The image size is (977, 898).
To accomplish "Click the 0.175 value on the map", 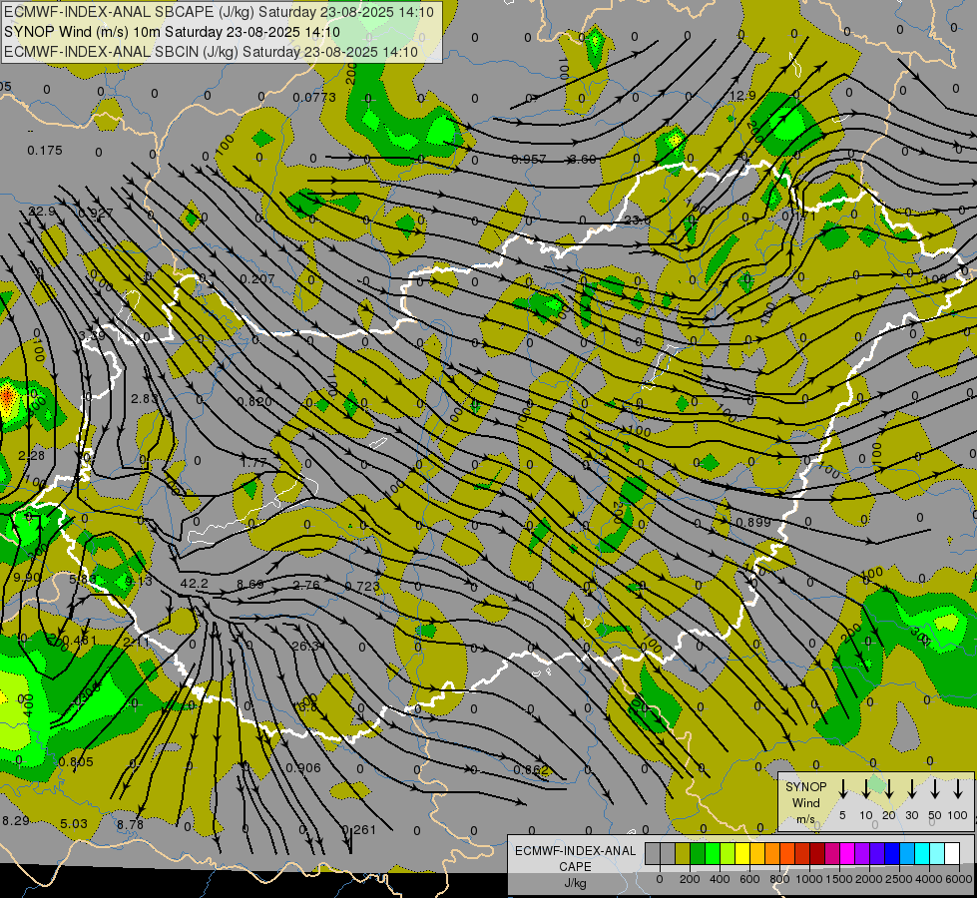I will (45, 151).
